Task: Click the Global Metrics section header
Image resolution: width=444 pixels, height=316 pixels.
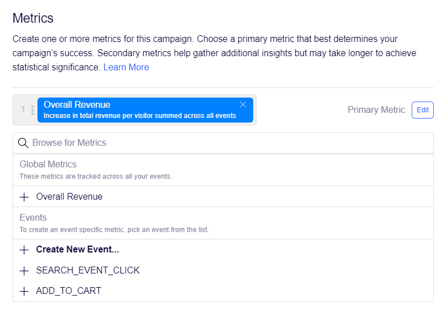Action: 48,165
